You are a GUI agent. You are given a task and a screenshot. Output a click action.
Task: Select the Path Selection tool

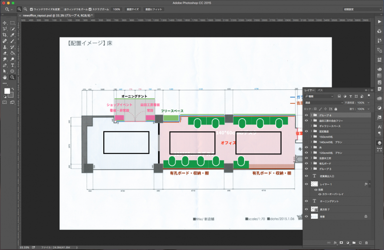[x=5, y=71]
